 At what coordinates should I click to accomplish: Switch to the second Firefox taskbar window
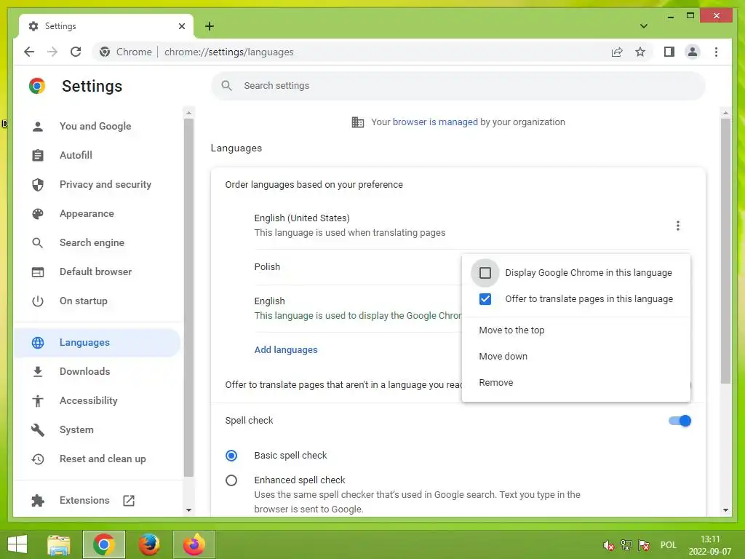(x=194, y=544)
